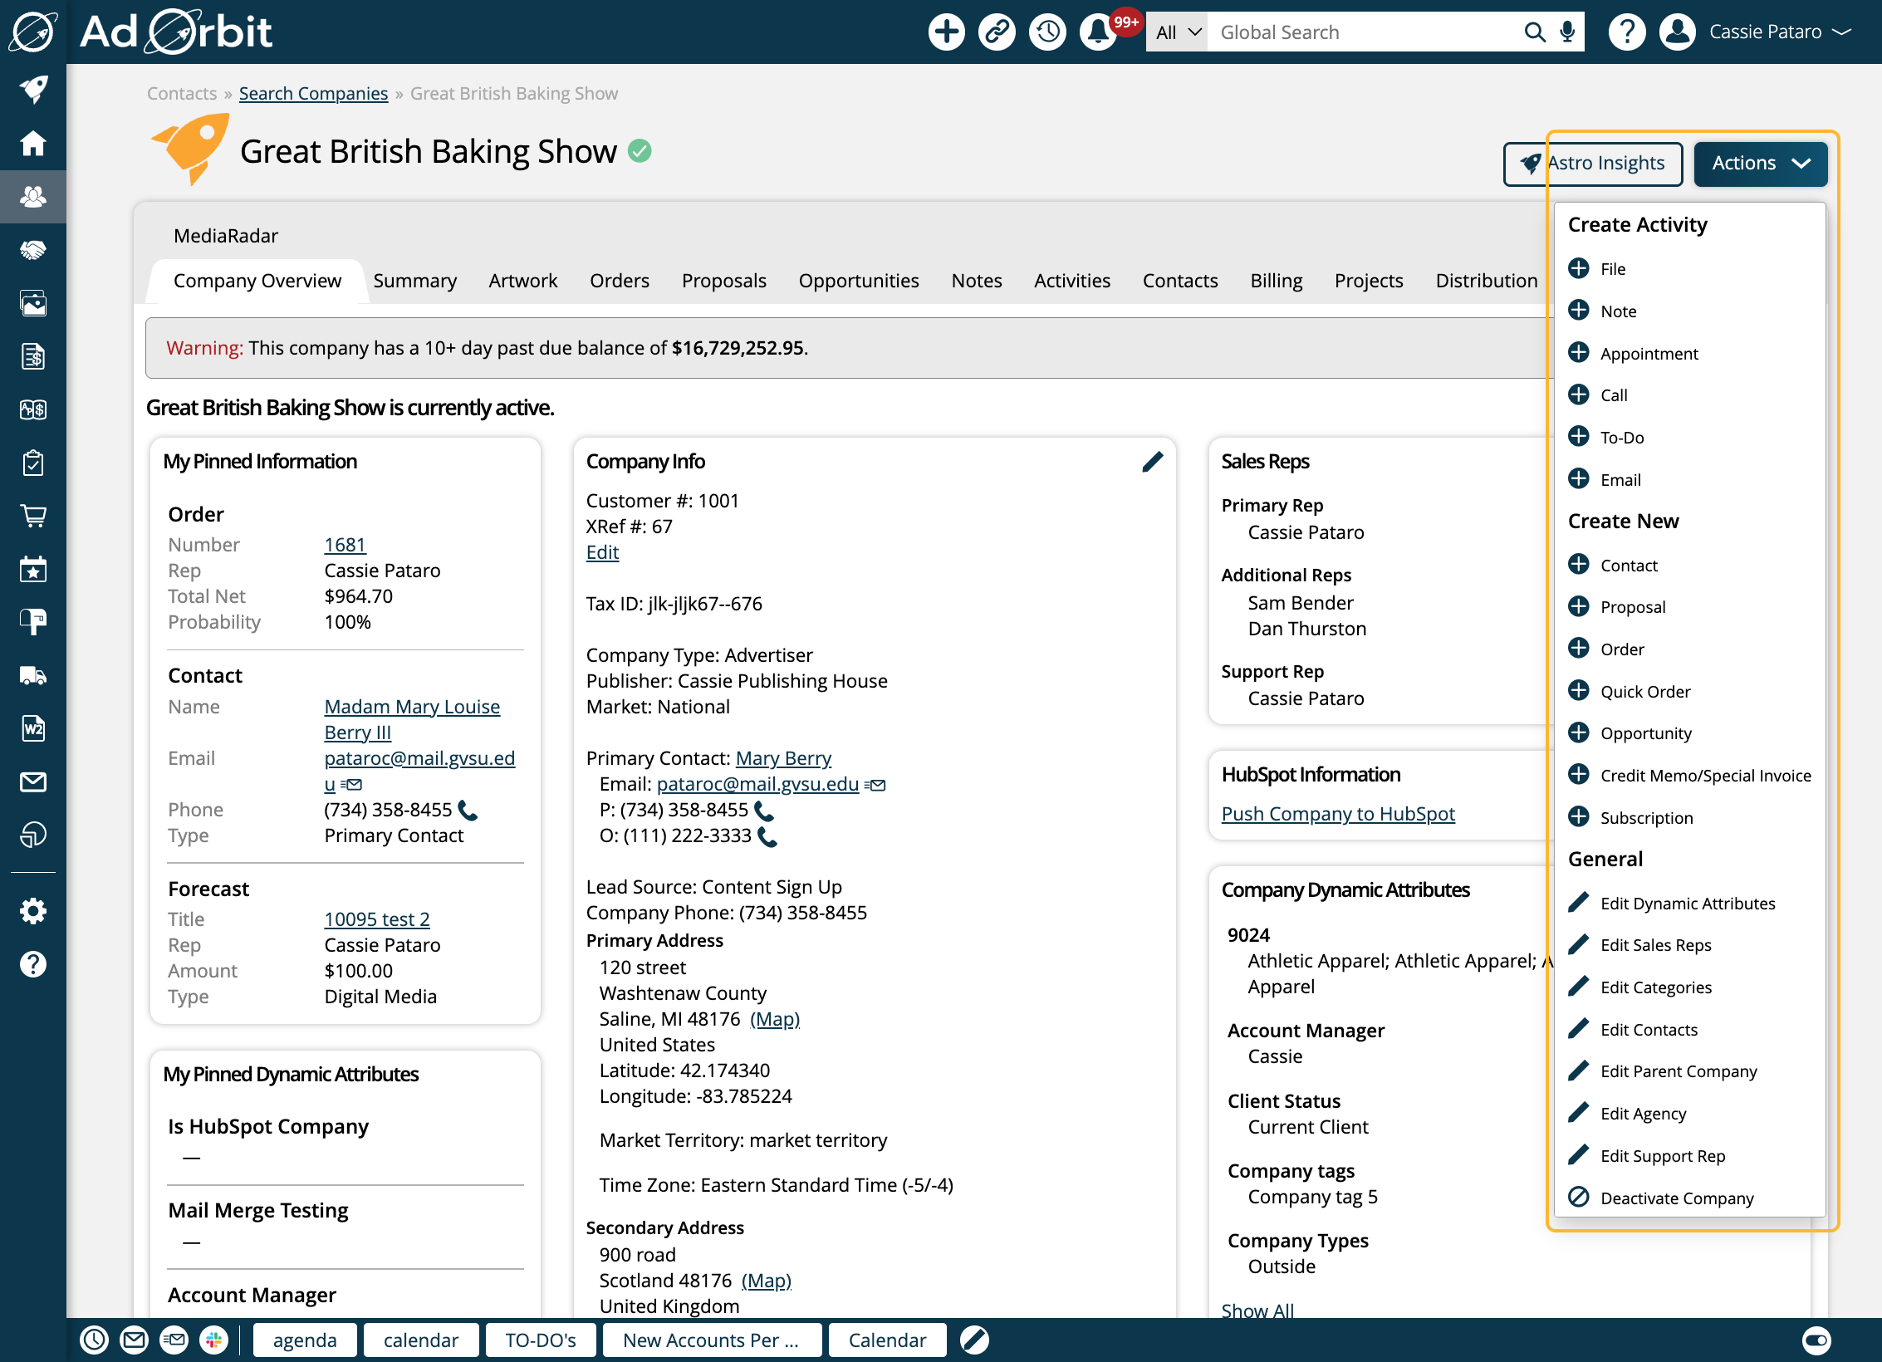Open the billing invoice sidebar icon
Image resolution: width=1882 pixels, height=1362 pixels.
point(33,356)
